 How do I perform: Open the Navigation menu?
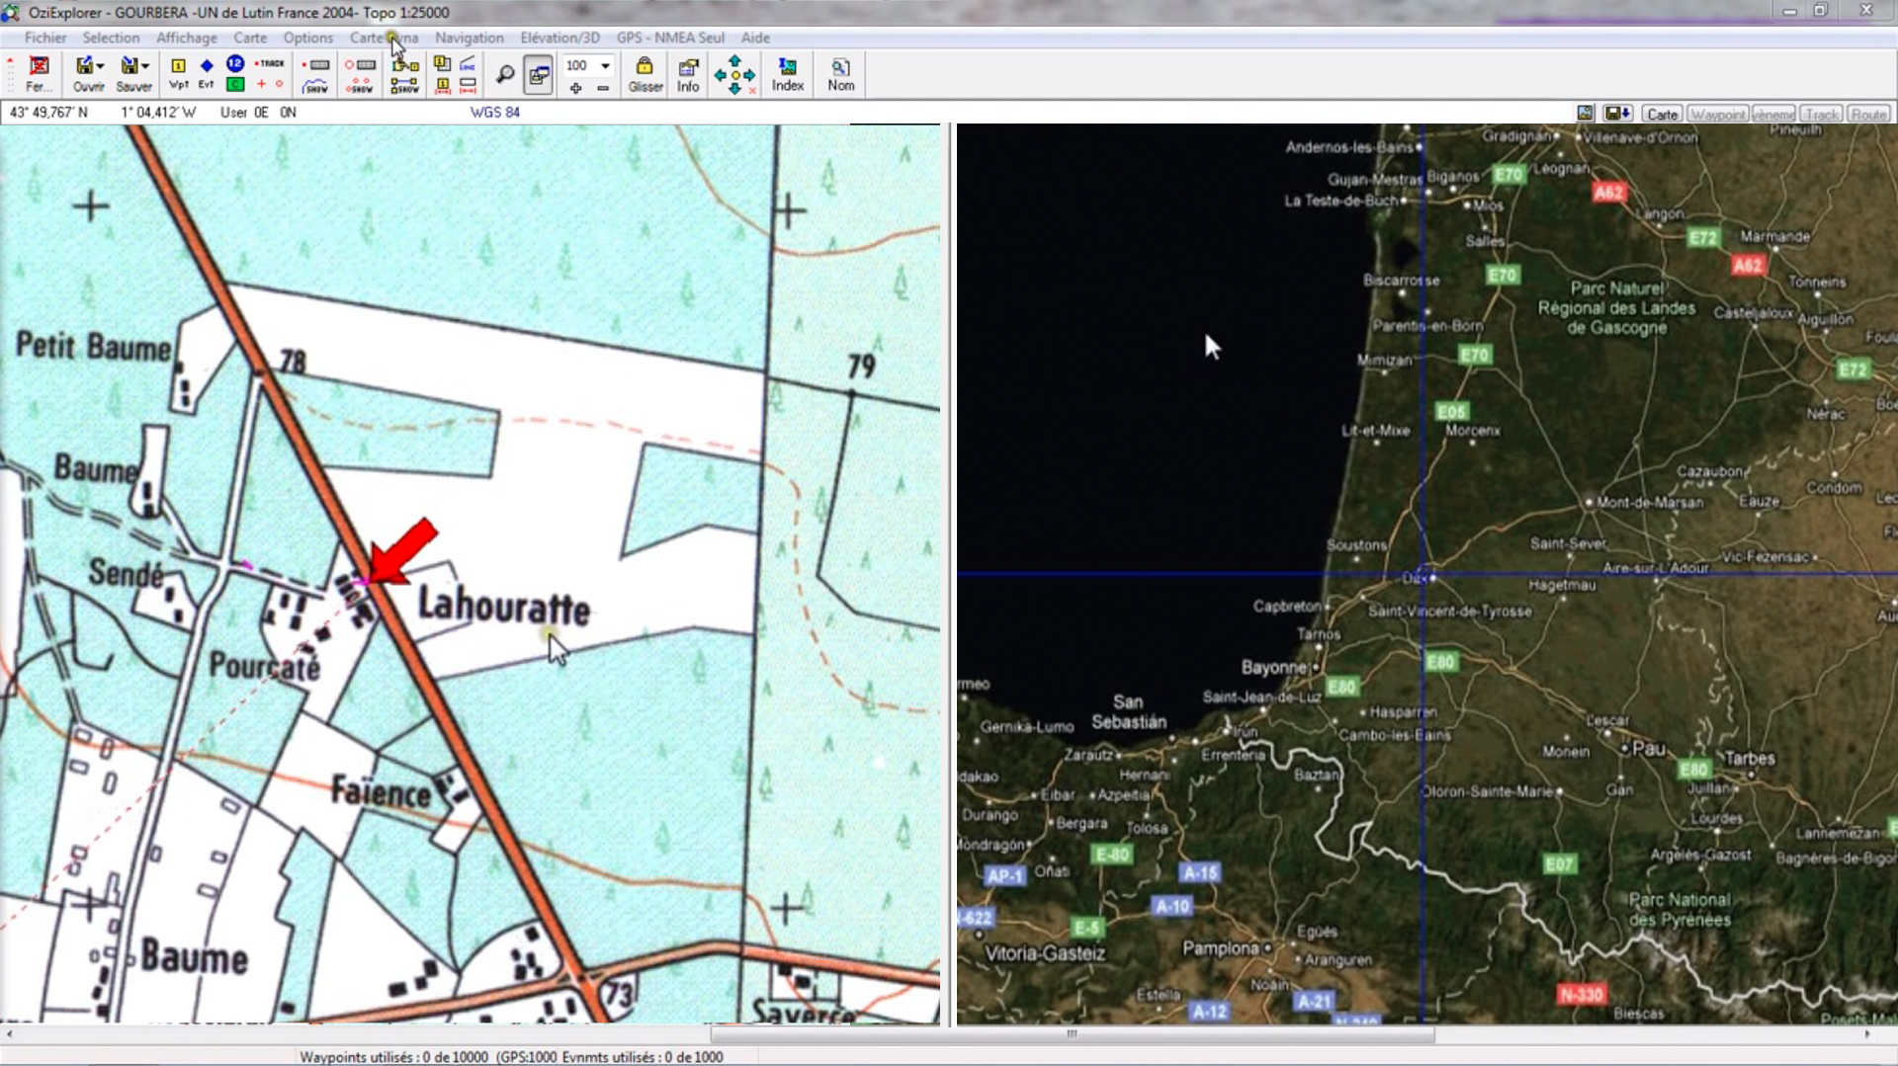coord(469,38)
